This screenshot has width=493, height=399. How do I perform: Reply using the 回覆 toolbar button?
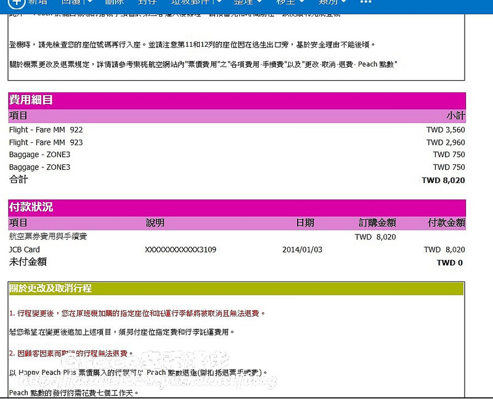71,2
